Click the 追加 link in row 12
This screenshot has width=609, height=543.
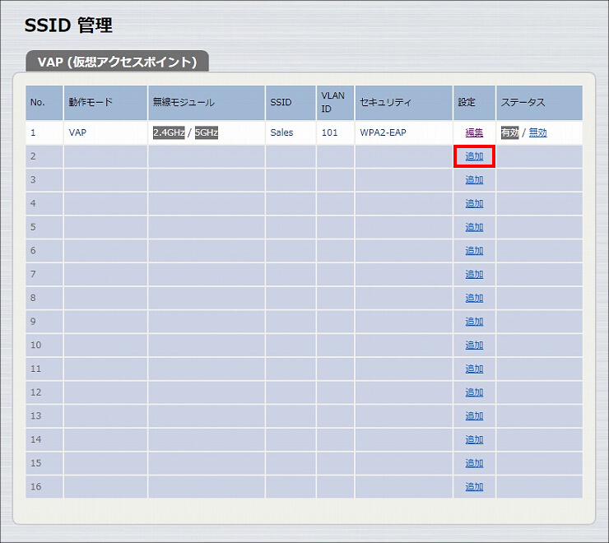tap(474, 392)
